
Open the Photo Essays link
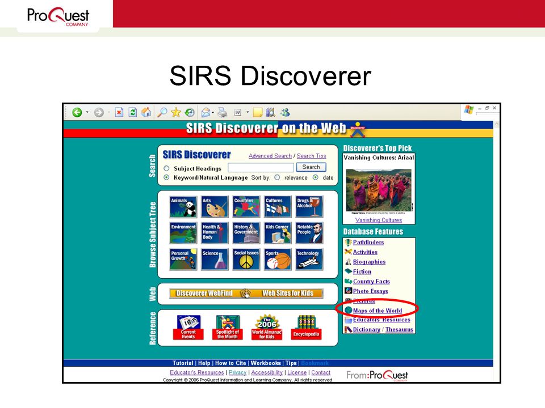pos(371,291)
